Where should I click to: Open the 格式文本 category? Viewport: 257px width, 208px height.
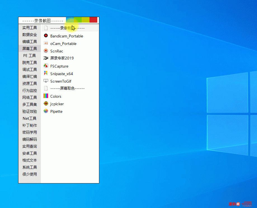point(30,160)
